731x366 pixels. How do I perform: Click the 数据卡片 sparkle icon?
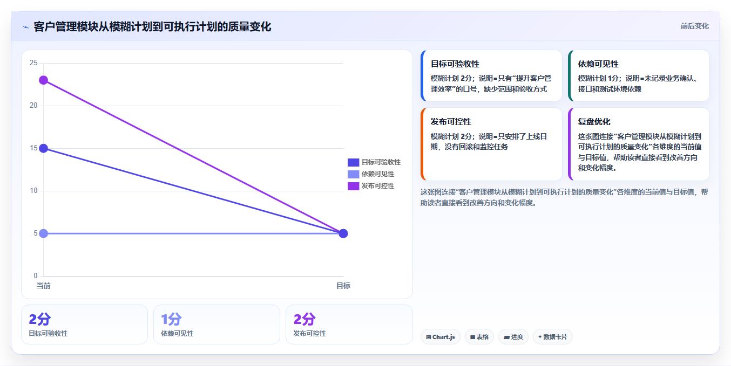540,337
